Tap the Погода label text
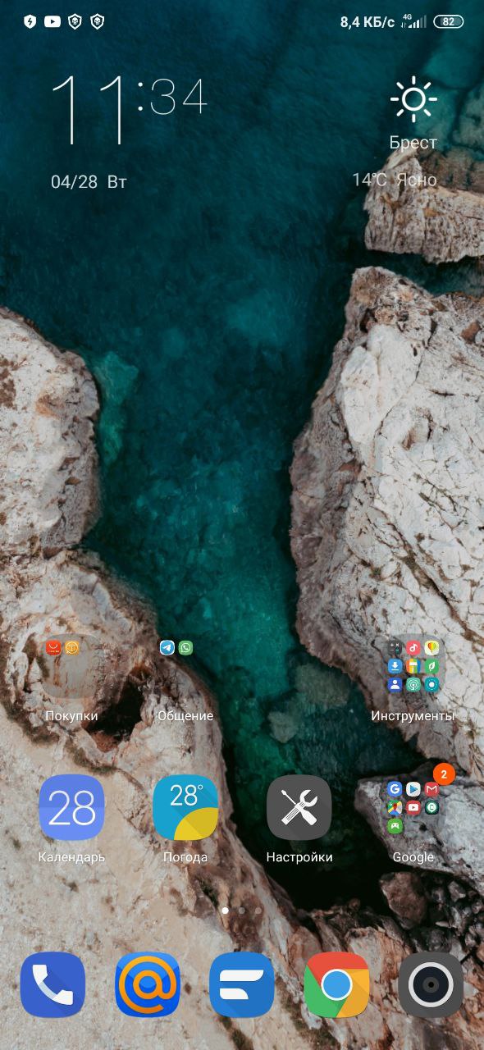484x1050 pixels. pos(185,857)
